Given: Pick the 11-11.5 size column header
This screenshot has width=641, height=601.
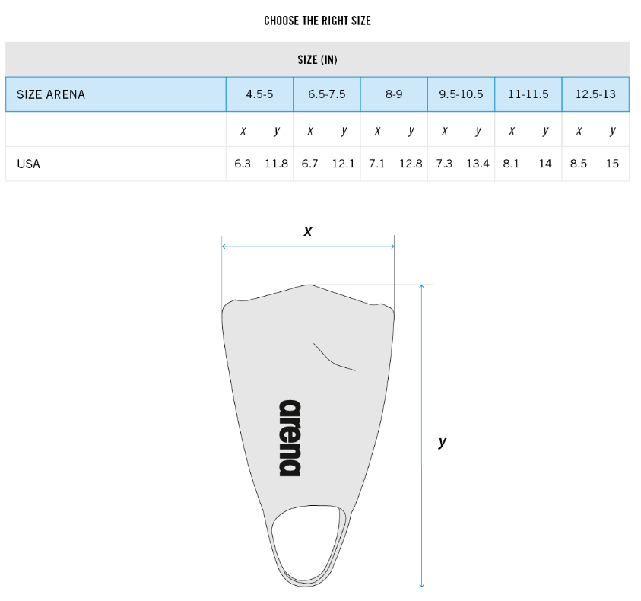Looking at the screenshot, I should point(528,94).
